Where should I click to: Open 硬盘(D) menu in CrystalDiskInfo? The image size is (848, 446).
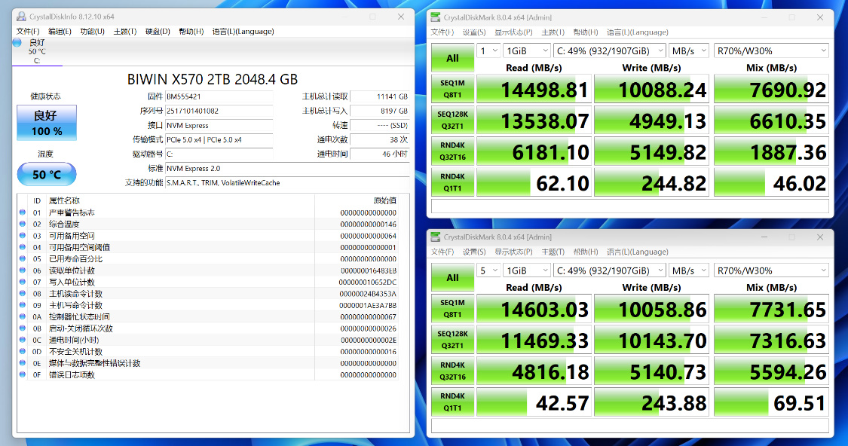158,32
